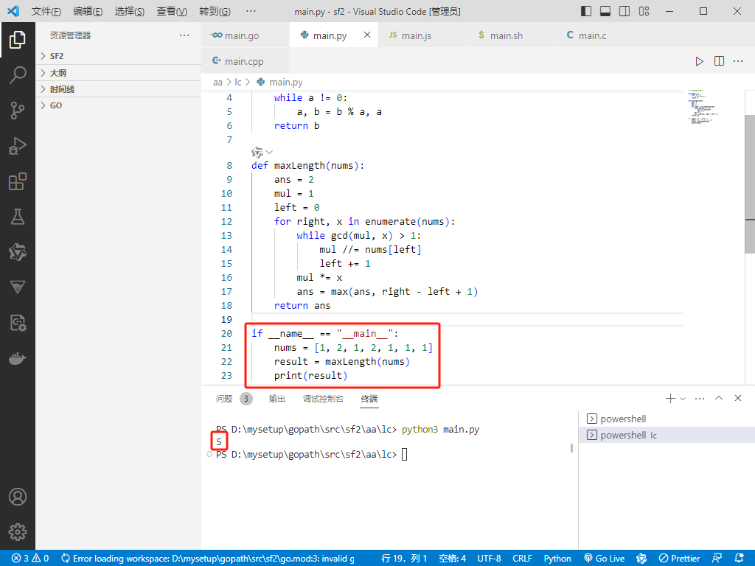This screenshot has width=755, height=566.
Task: Click line and column indicator 行 19, 列 1
Action: pos(404,559)
